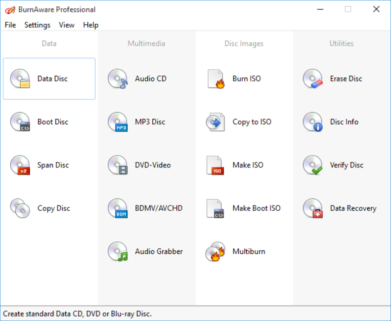Click the Disc Info label
391x321 pixels.
[x=344, y=122]
